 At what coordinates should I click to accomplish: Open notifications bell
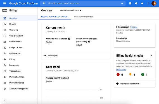coord(142,3)
